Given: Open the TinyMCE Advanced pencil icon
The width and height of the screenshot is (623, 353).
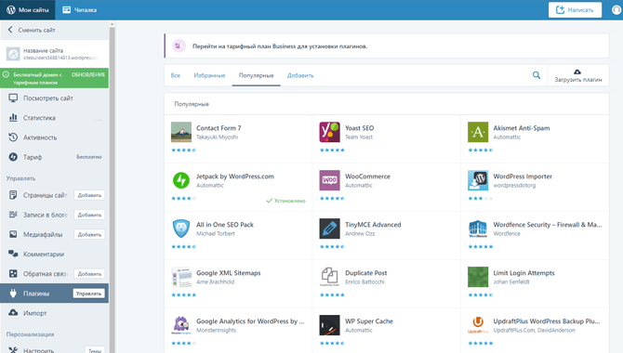Looking at the screenshot, I should click(x=329, y=229).
